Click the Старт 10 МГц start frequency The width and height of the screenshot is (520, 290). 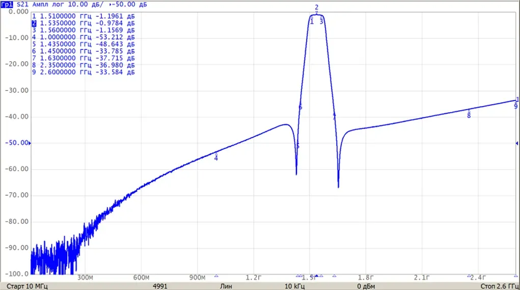click(27, 286)
